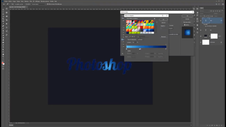Select the Lasso tool

(x=3, y=14)
